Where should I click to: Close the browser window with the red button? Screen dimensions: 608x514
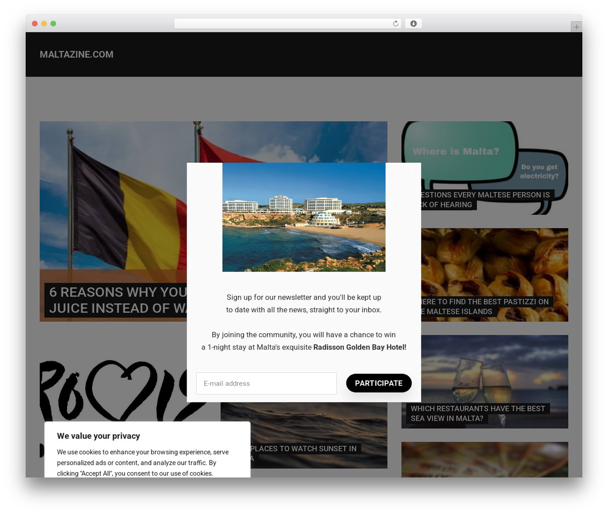click(x=35, y=24)
